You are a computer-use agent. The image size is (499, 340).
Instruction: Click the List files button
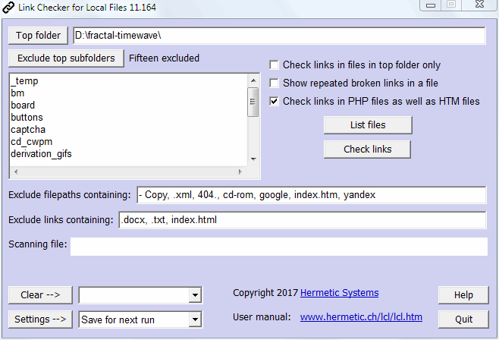[368, 125]
